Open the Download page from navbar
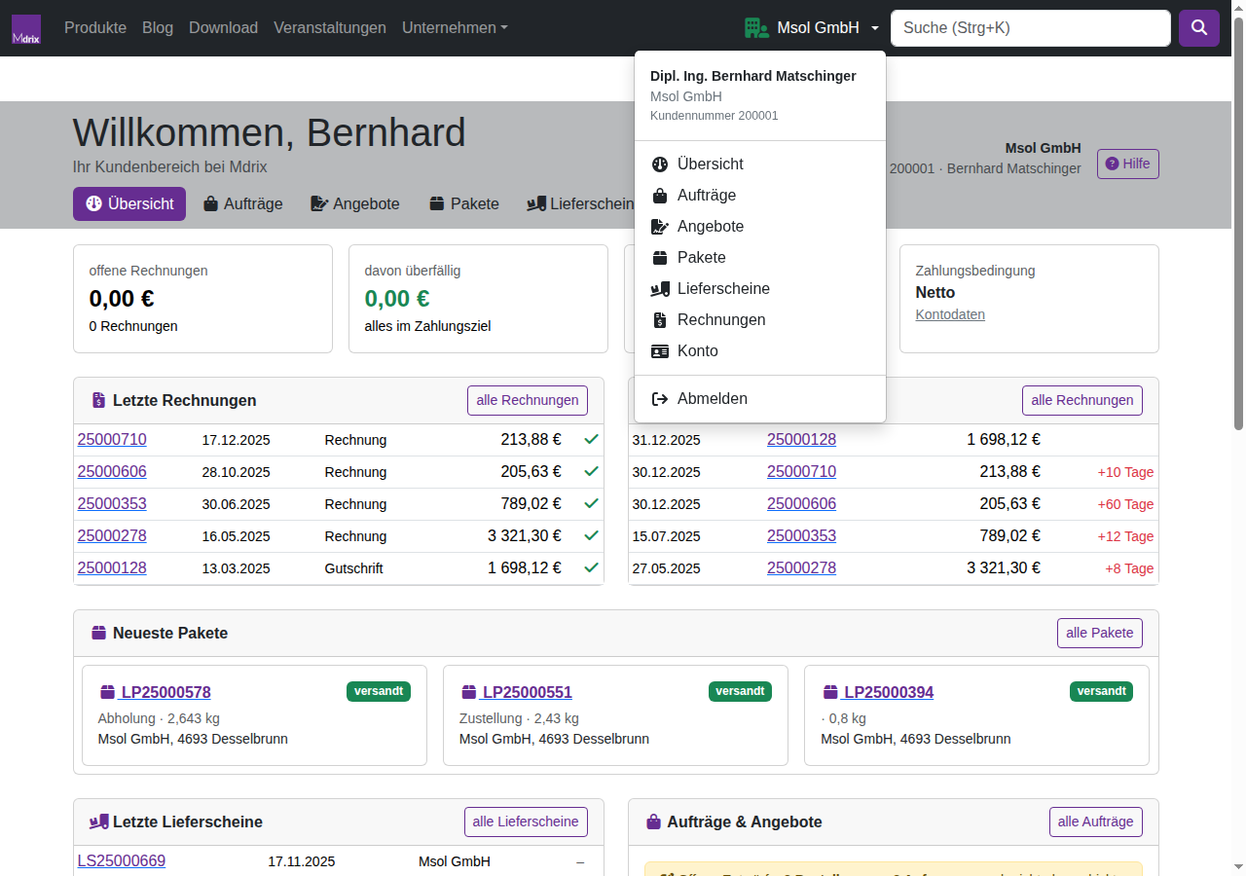 pos(224,28)
